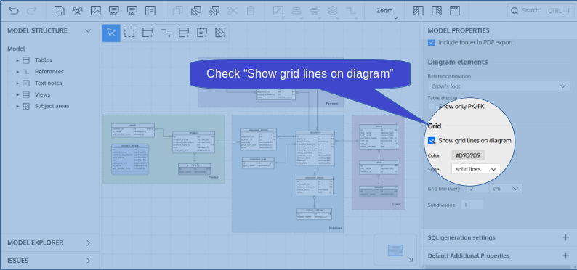577x270 pixels.
Task: Expand SQL generation settings section
Action: 566,237
